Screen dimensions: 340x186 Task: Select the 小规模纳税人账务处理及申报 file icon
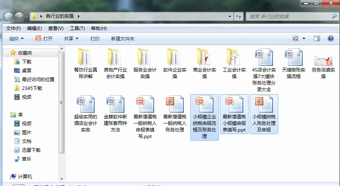pos(264,104)
